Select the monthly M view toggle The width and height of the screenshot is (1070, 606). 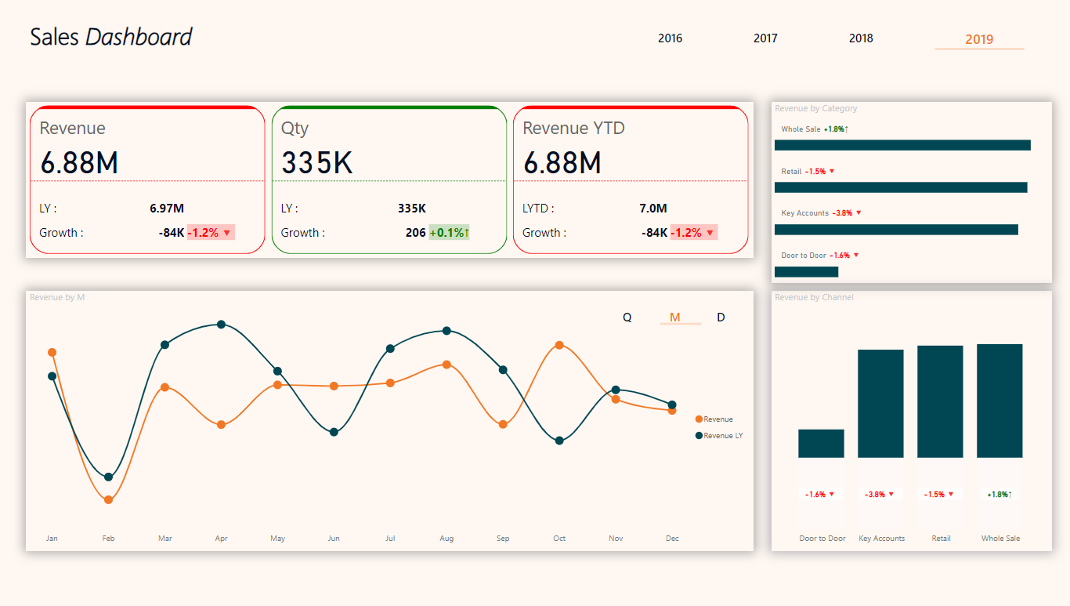[675, 318]
